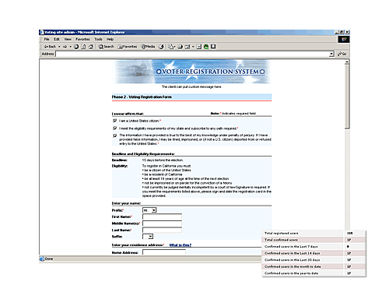Open the Mail toolbar icon
389x292 pixels.
171,47
